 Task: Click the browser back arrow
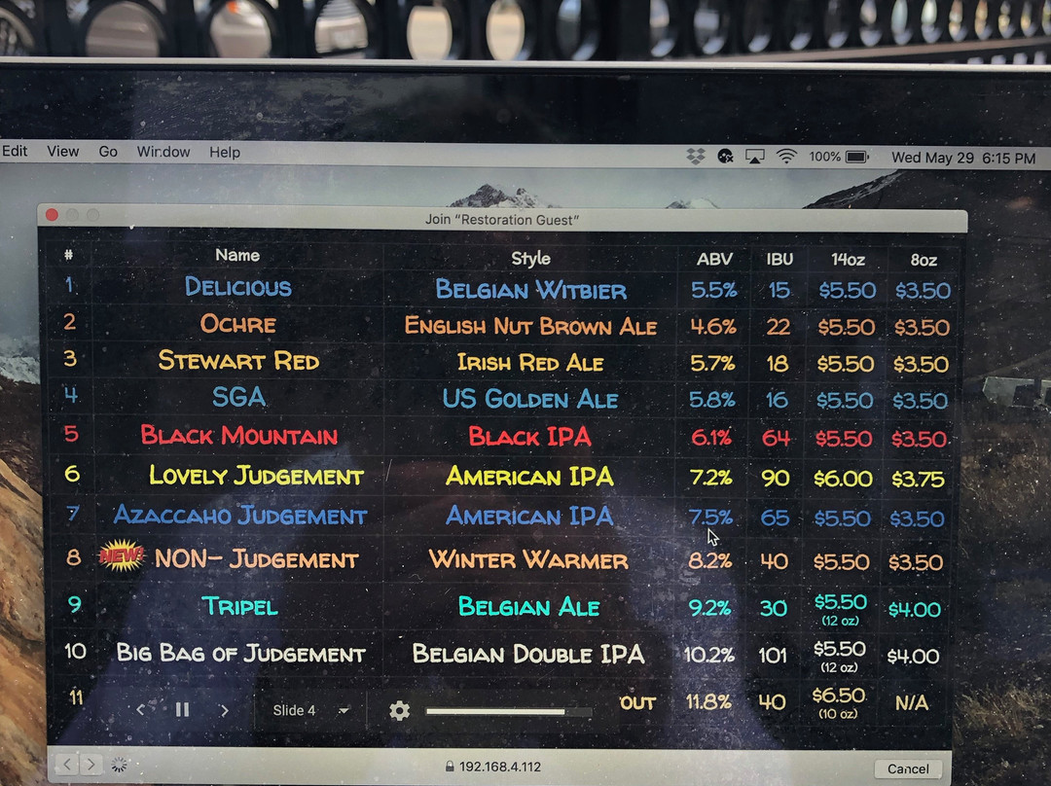point(65,765)
